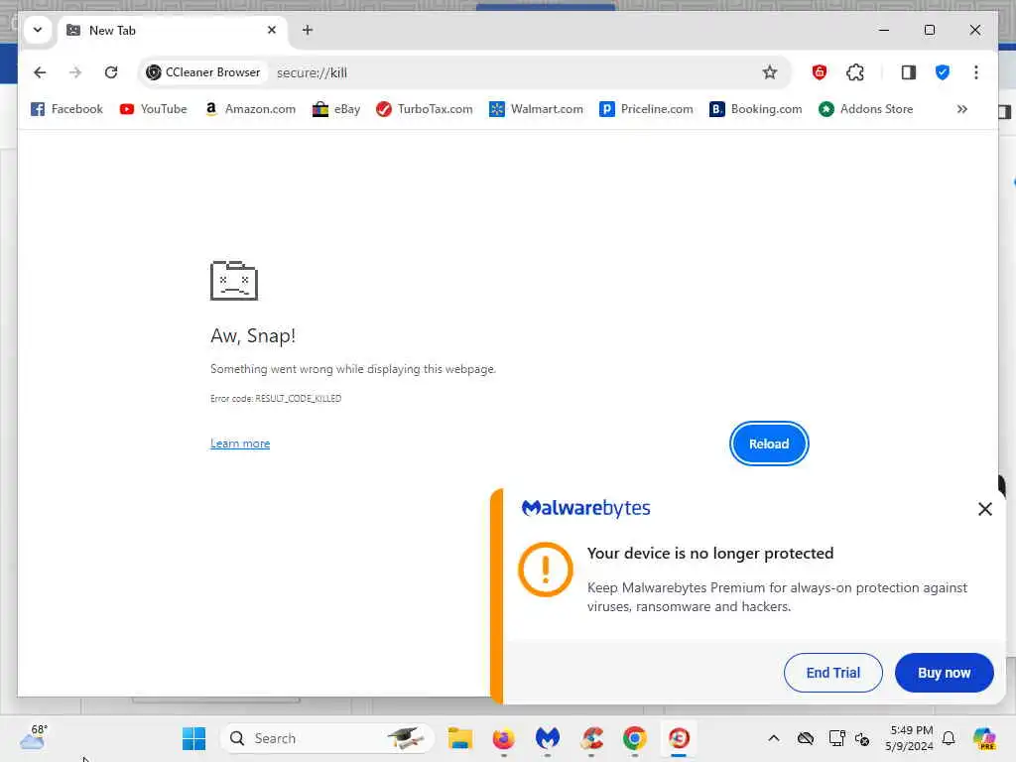
Task: Click the Buy now button
Action: point(944,673)
